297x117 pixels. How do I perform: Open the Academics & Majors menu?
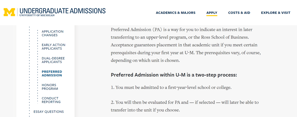coord(175,13)
